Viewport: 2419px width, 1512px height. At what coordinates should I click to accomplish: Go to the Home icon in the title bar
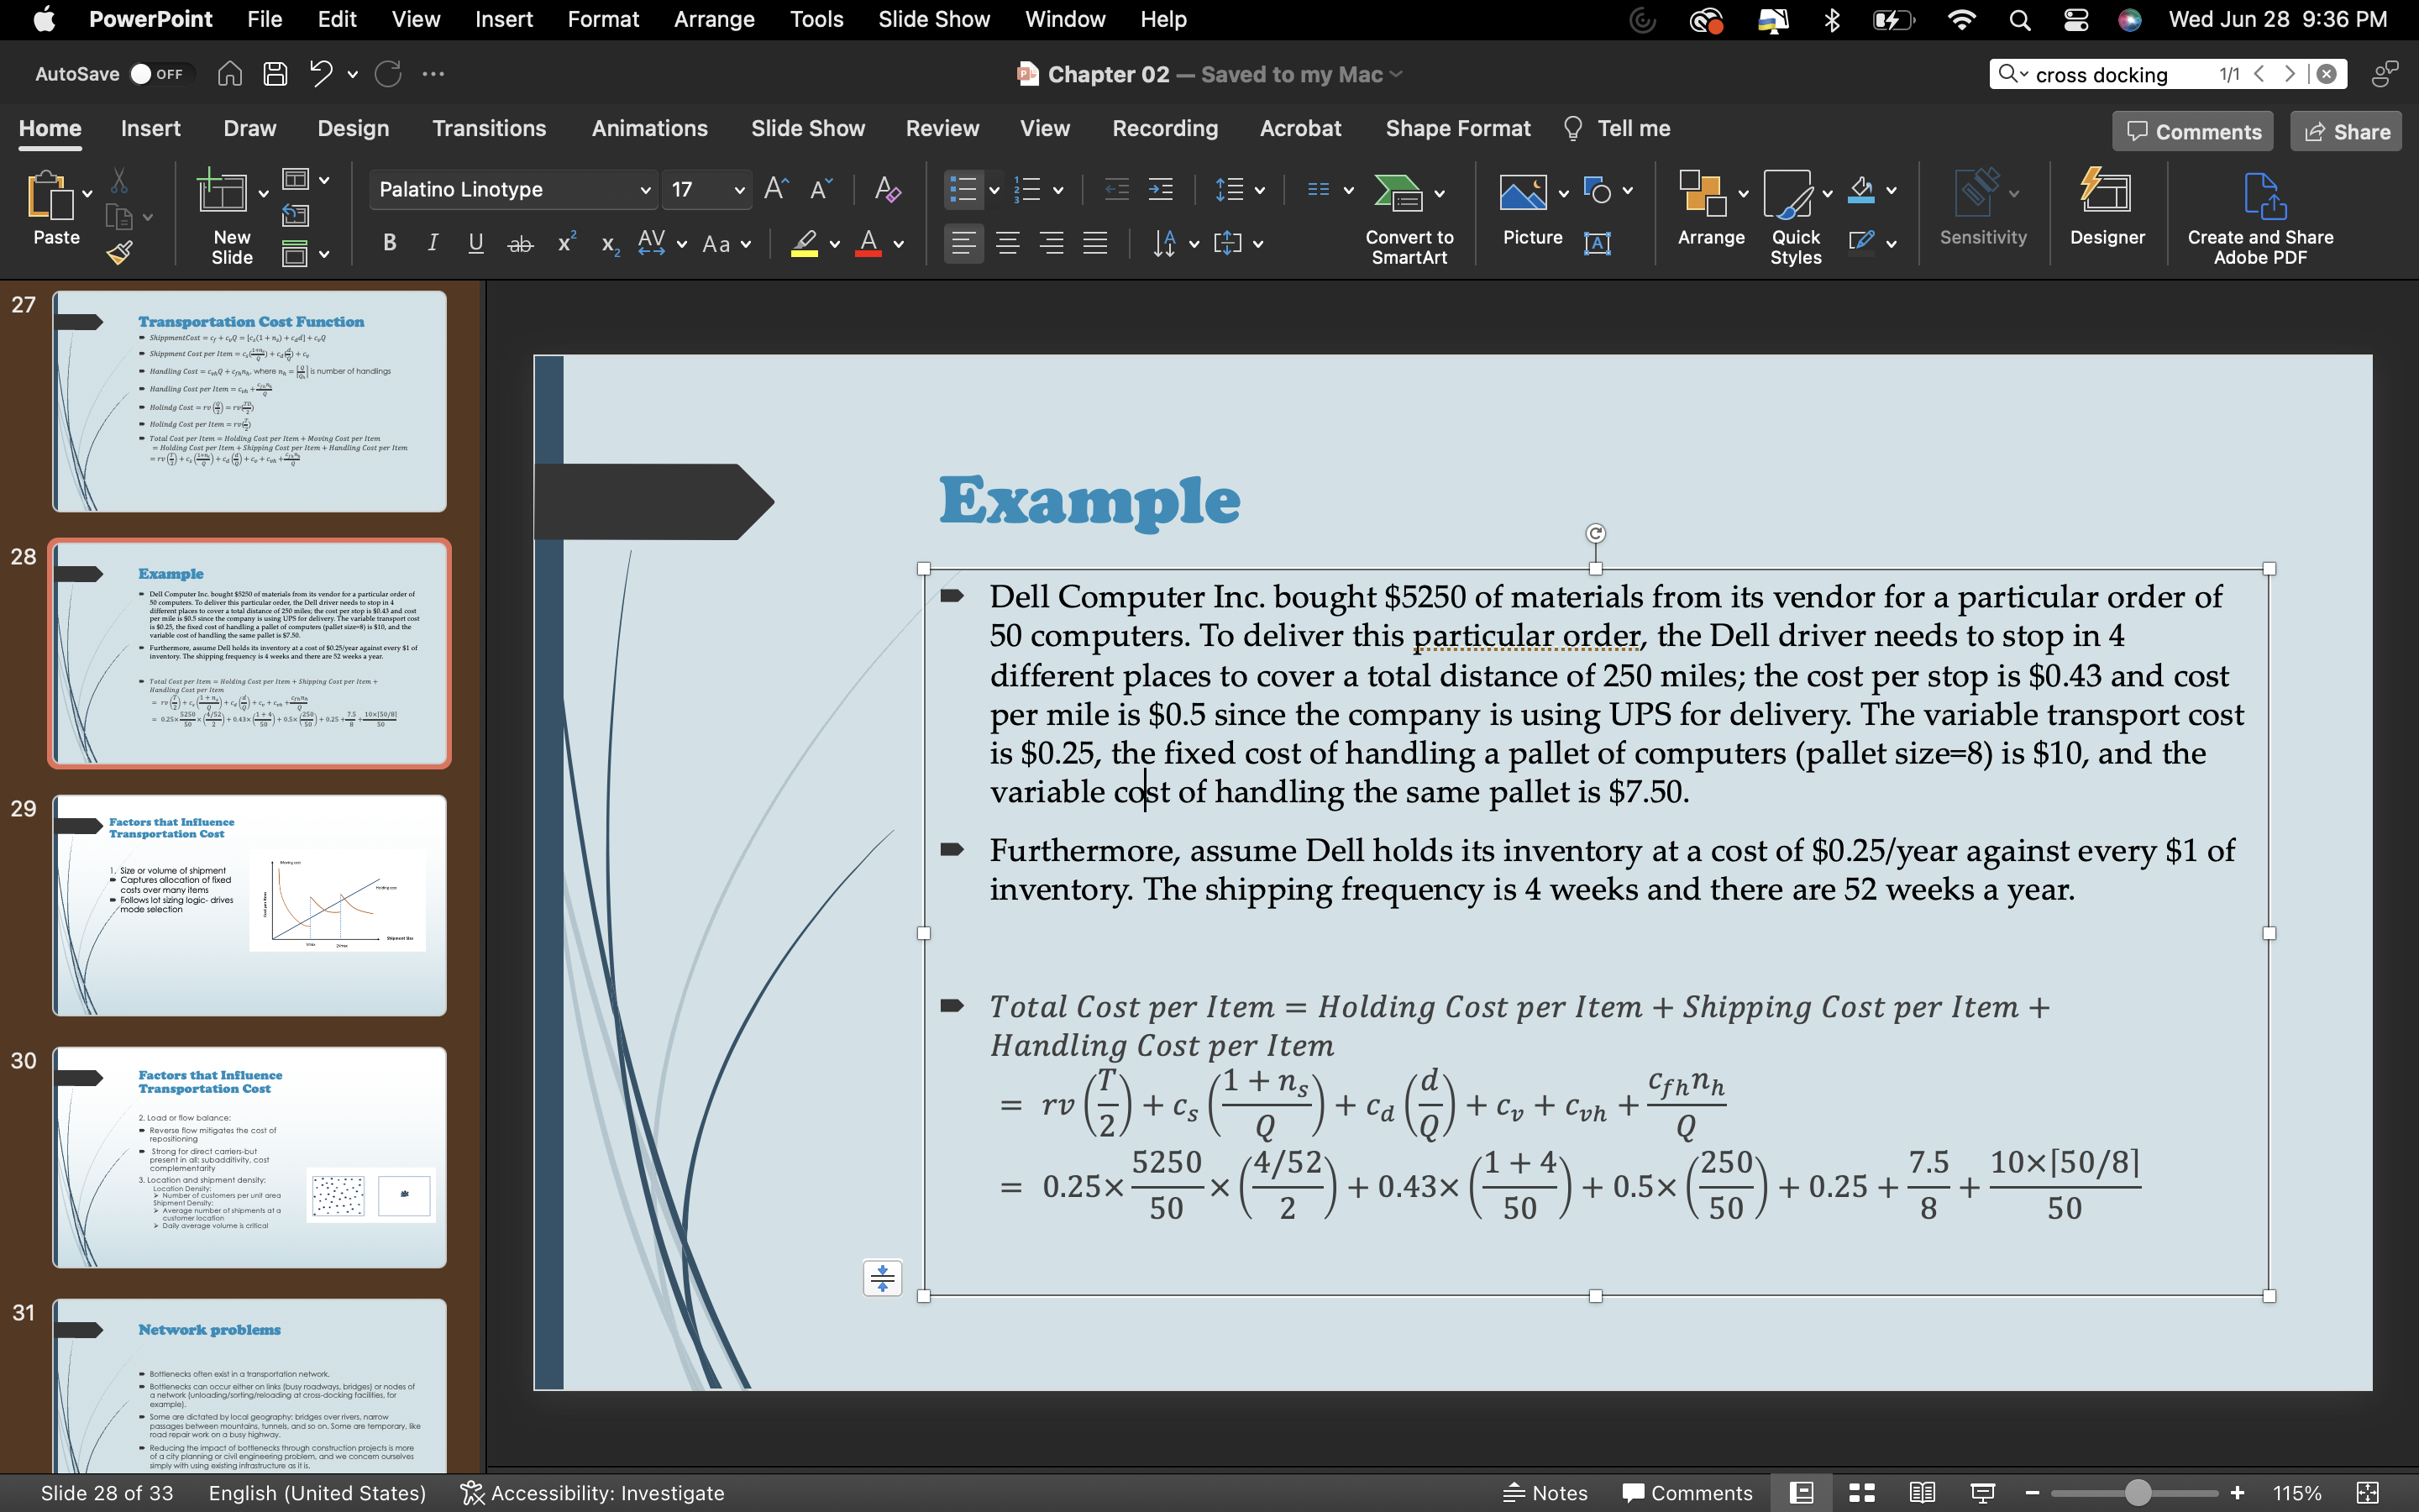[230, 74]
